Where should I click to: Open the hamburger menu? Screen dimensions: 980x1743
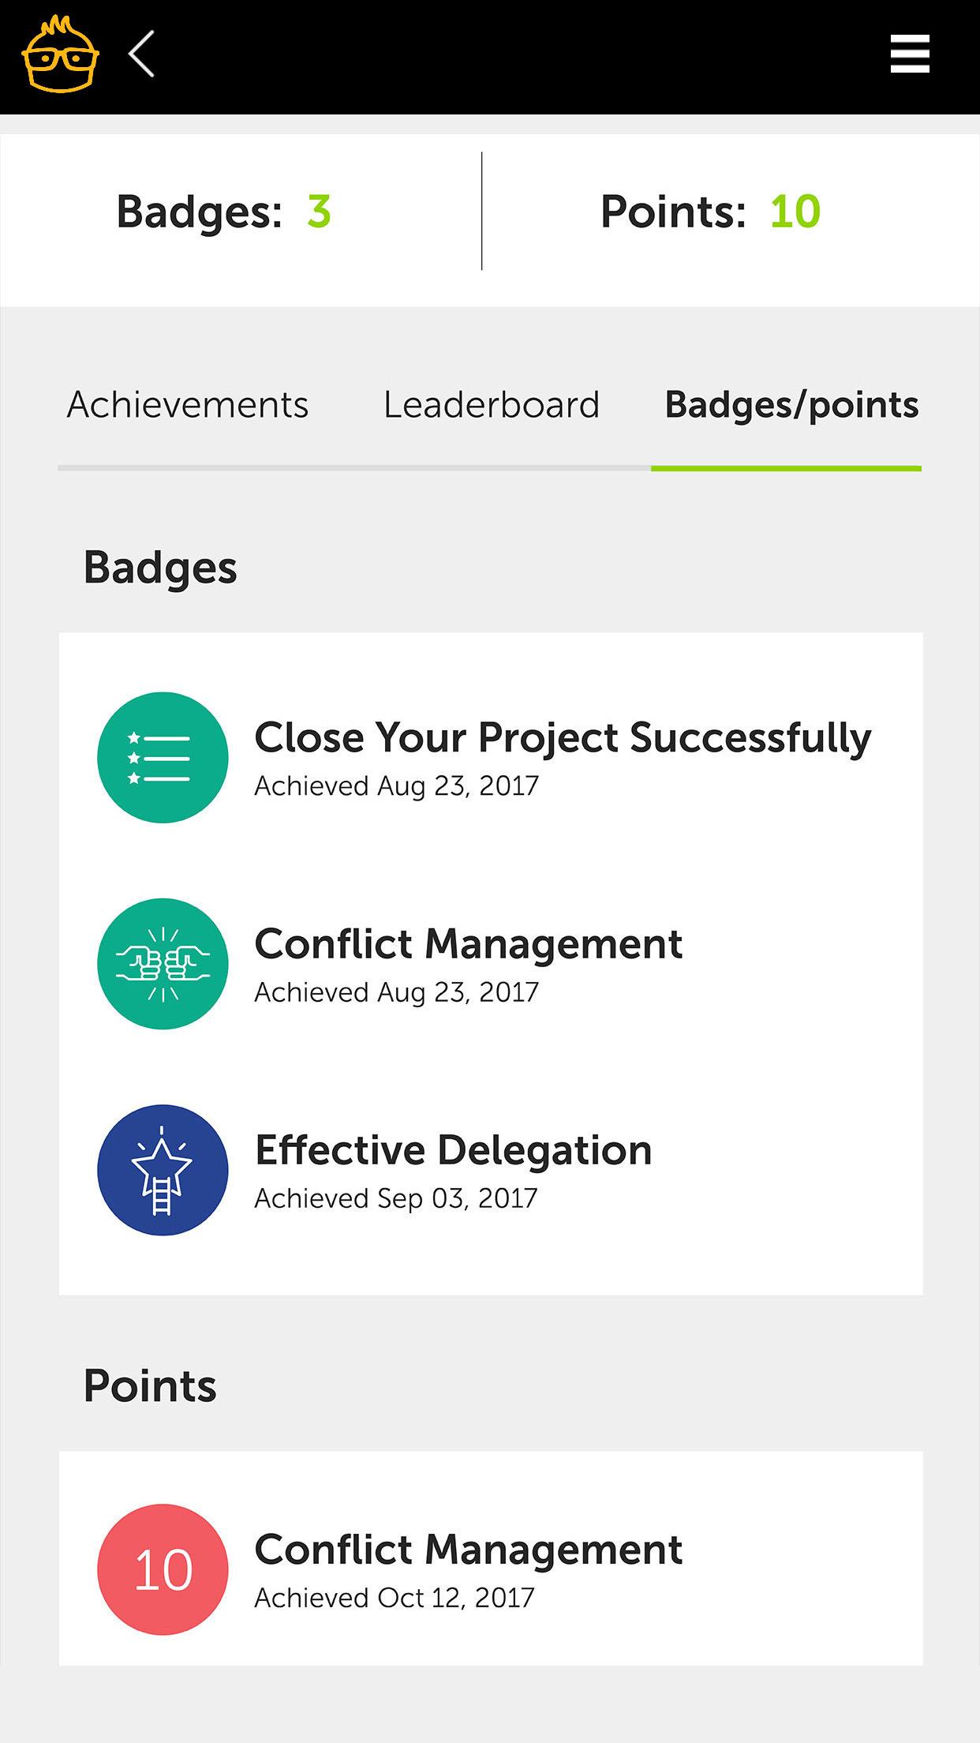[910, 54]
